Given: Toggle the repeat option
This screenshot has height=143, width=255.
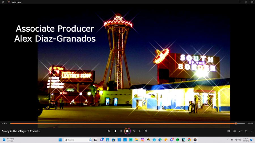Looking at the screenshot, I should [146, 131].
